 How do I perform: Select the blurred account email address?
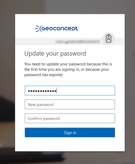click(x=78, y=42)
